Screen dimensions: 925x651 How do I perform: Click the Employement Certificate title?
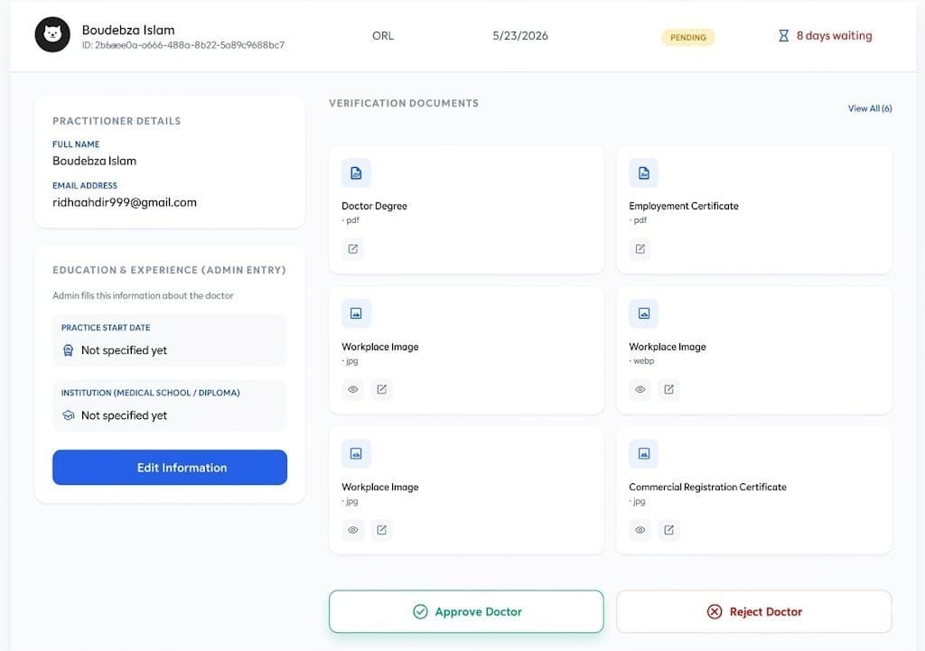click(x=684, y=206)
